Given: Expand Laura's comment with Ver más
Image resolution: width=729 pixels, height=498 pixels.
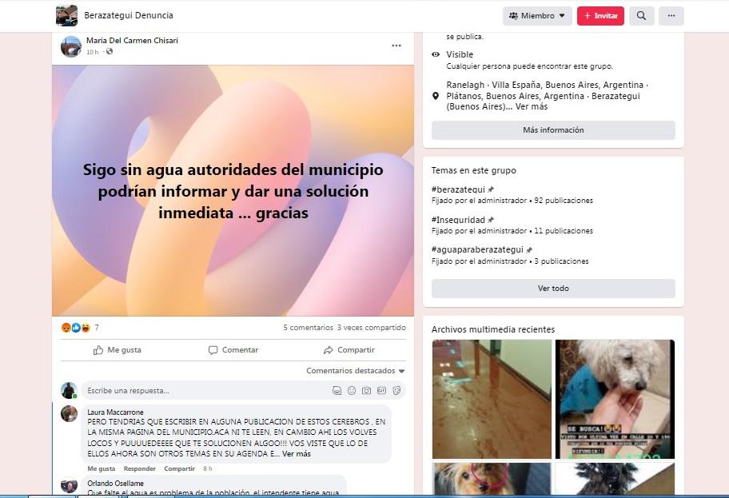Looking at the screenshot, I should click(297, 454).
